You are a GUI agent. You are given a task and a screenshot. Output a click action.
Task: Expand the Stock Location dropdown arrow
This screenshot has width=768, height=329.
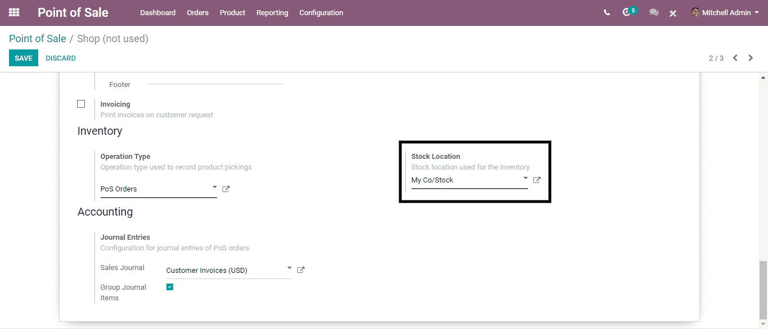pos(526,178)
